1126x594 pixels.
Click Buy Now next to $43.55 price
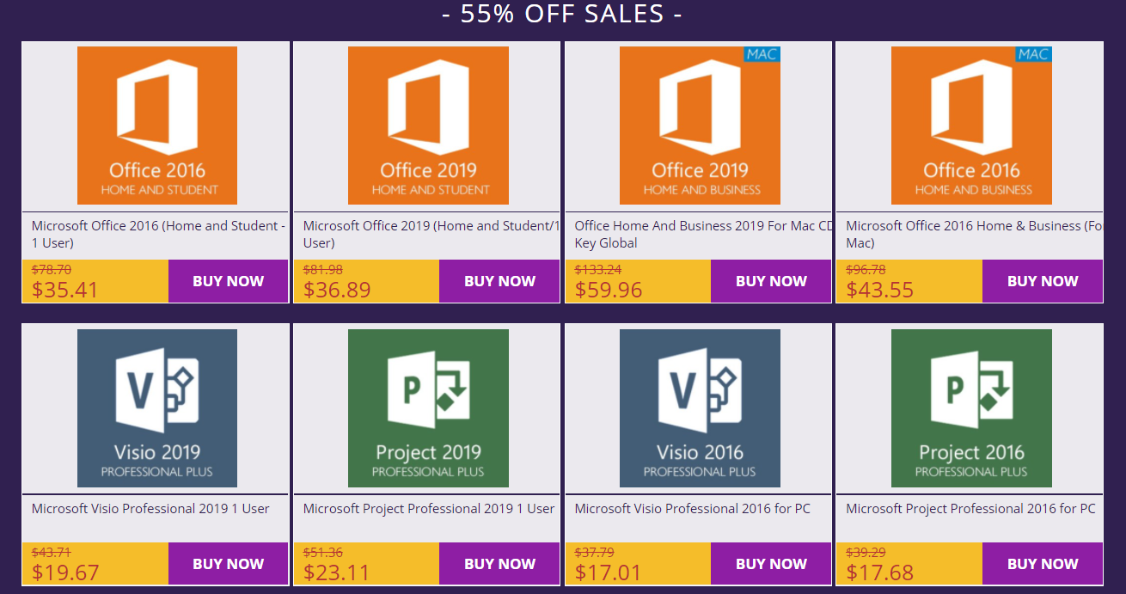click(1042, 281)
